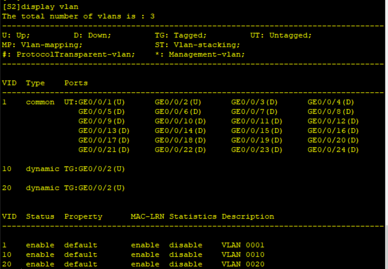This screenshot has height=269, width=388.
Task: Click the 'VLAN 0010' description text
Action: click(x=243, y=255)
